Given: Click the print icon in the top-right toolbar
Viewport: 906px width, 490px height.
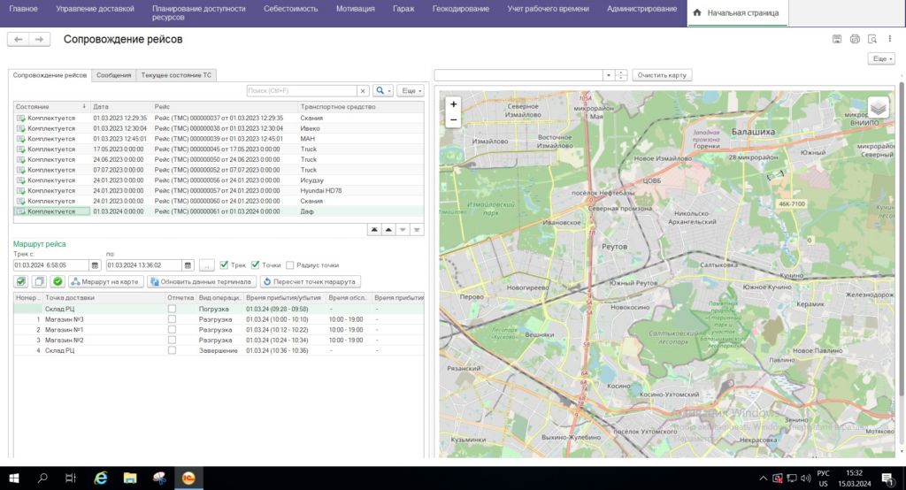Looking at the screenshot, I should (x=855, y=39).
